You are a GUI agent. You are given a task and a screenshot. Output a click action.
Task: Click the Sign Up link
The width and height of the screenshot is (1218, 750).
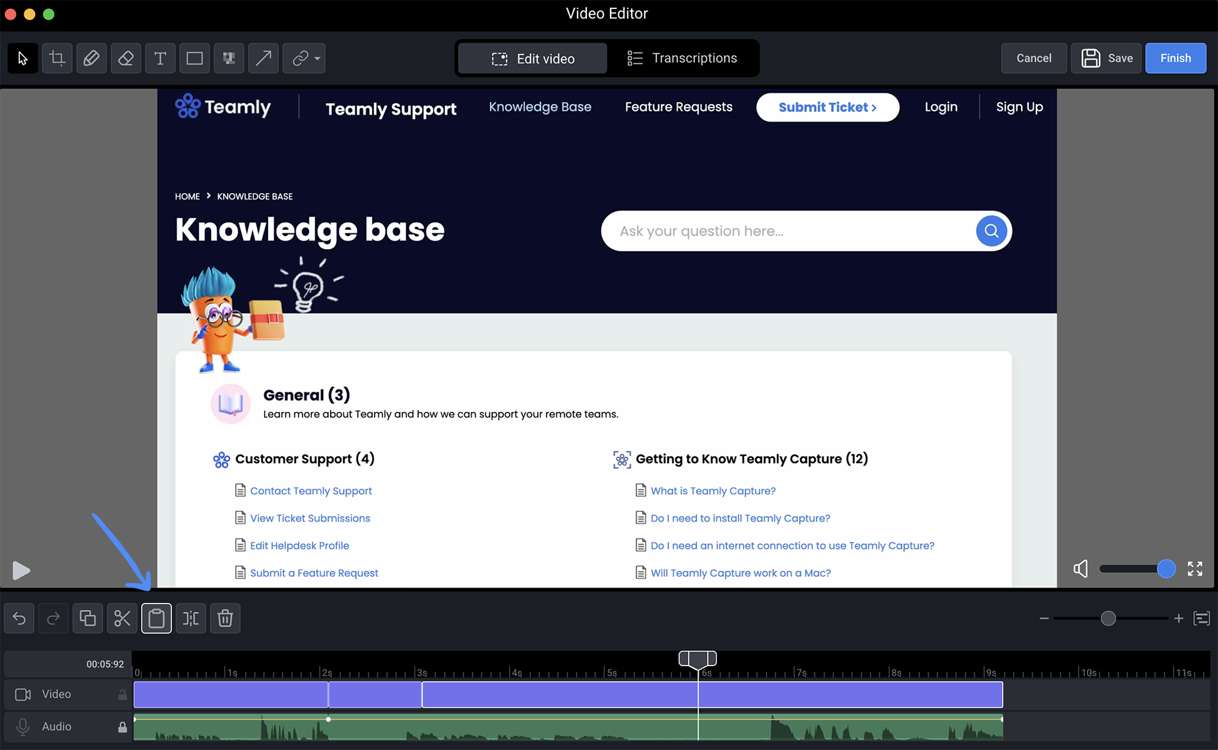tap(1019, 107)
